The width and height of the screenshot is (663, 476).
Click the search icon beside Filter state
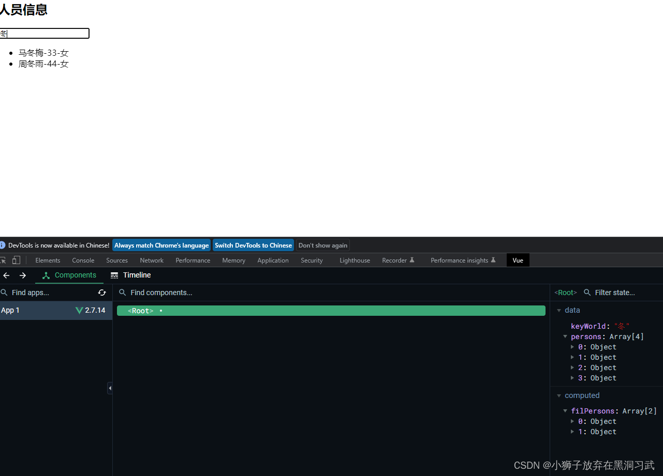pyautogui.click(x=587, y=293)
